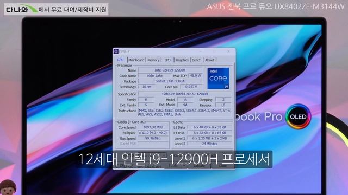
Task: Click the CPU-Z app icon in title bar
Action: coord(116,51)
